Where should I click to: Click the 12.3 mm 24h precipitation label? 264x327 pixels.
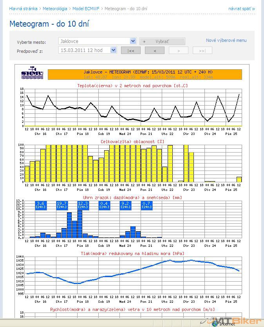pos(83,205)
